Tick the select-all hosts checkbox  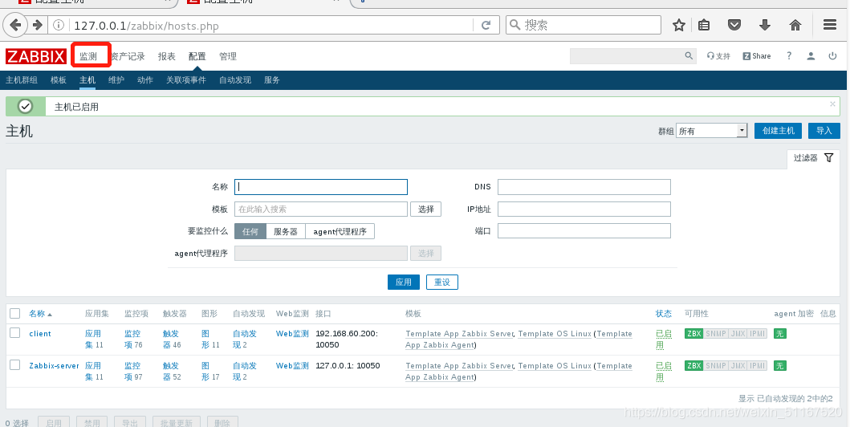[x=15, y=313]
